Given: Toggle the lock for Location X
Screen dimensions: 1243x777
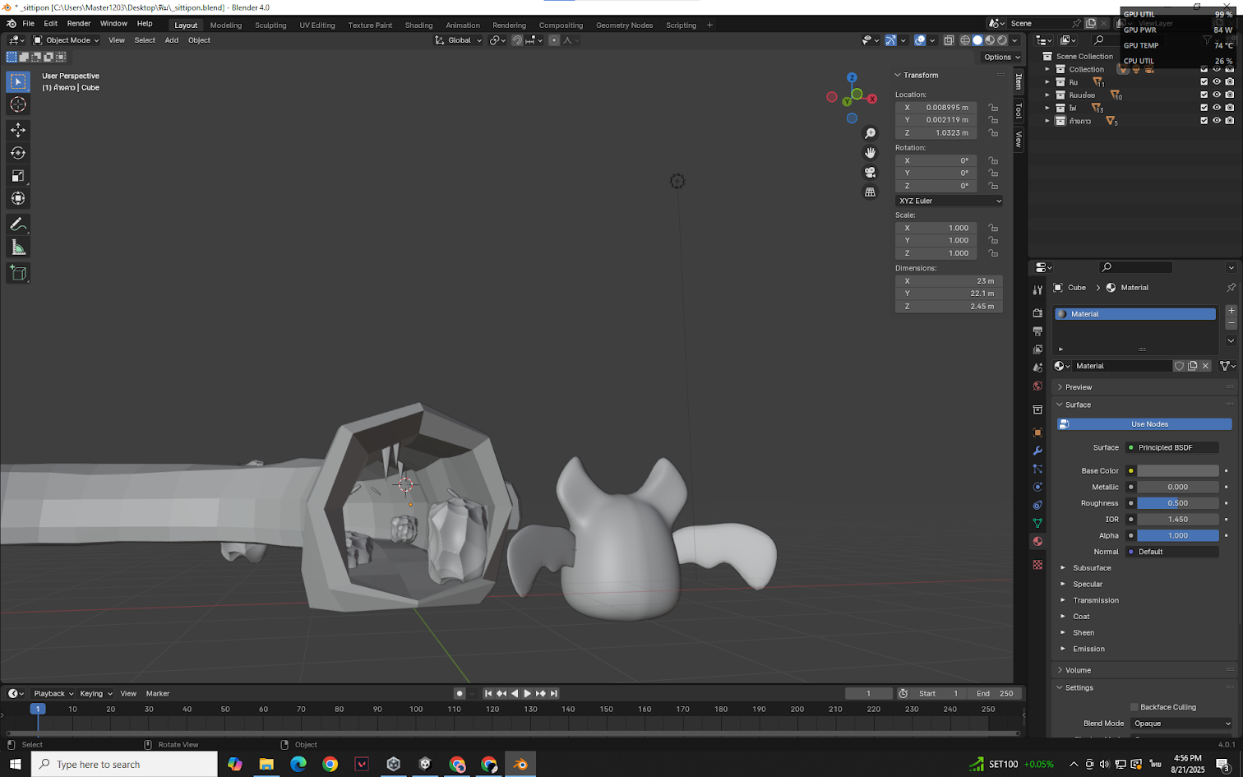Looking at the screenshot, I should point(993,108).
